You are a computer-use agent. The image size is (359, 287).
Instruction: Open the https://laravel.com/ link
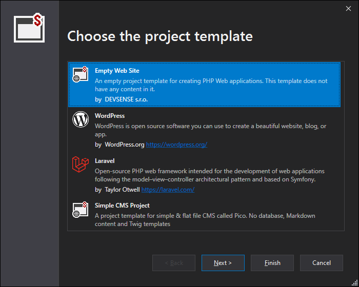(x=168, y=190)
